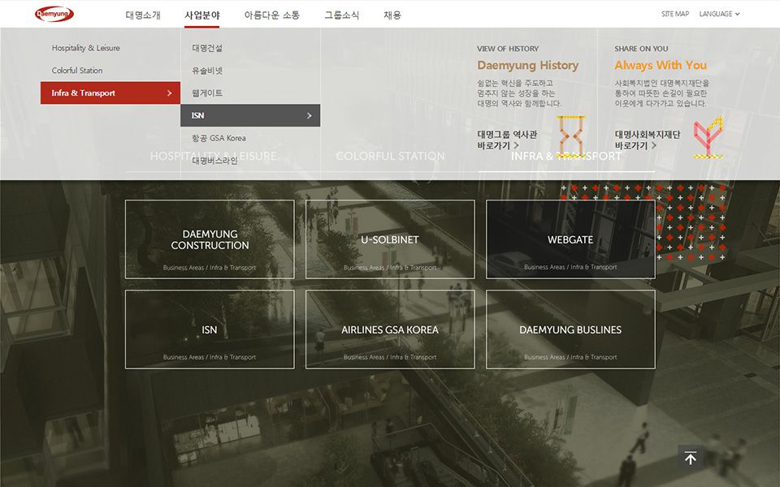Viewport: 780px width, 487px height.
Task: Open the WEBGATE business tile
Action: coord(570,239)
